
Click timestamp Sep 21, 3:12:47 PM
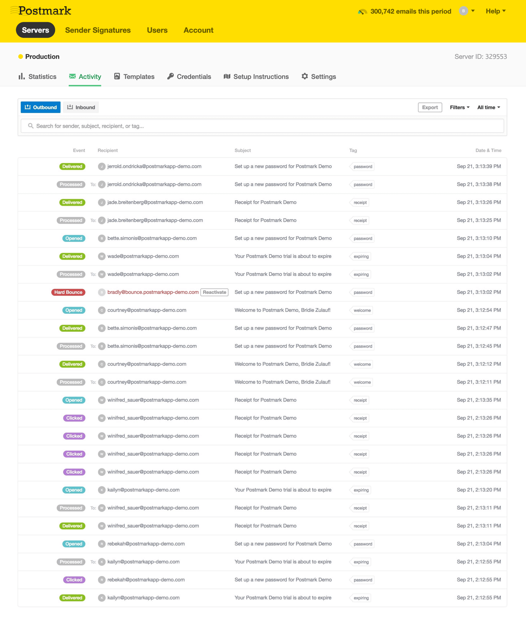(x=479, y=328)
